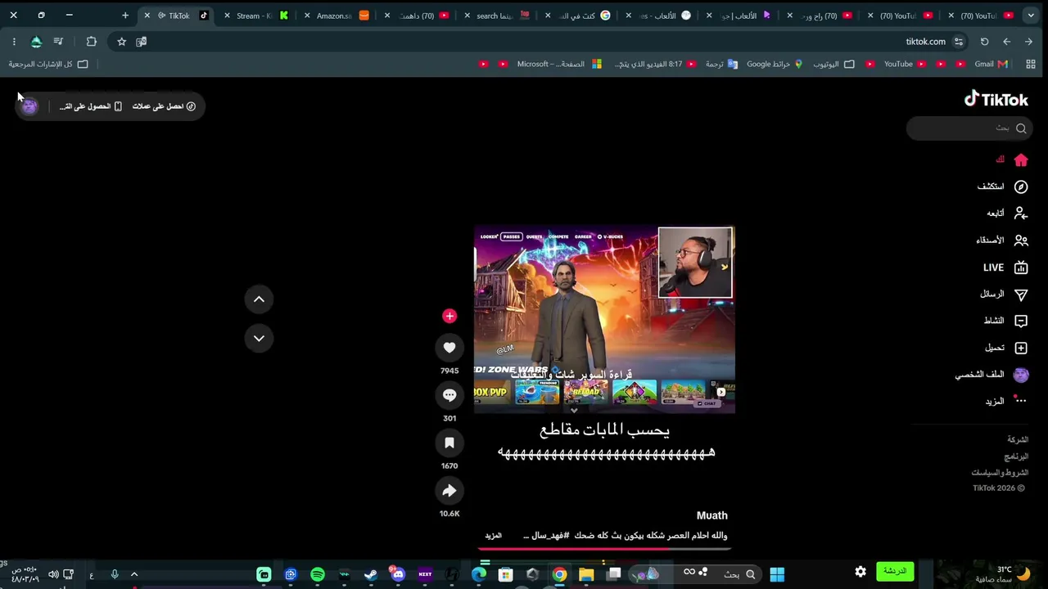1048x589 pixels.
Task: Click the Get Coins button
Action: coord(164,106)
